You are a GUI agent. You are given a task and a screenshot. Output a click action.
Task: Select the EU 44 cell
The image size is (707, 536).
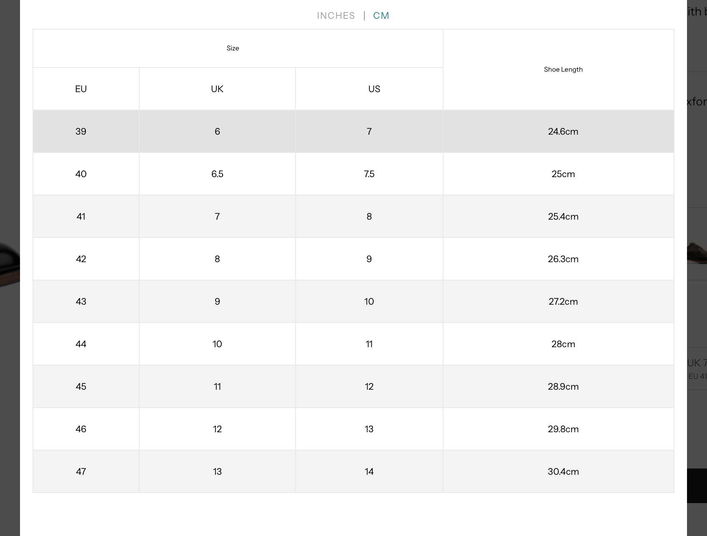click(x=81, y=344)
